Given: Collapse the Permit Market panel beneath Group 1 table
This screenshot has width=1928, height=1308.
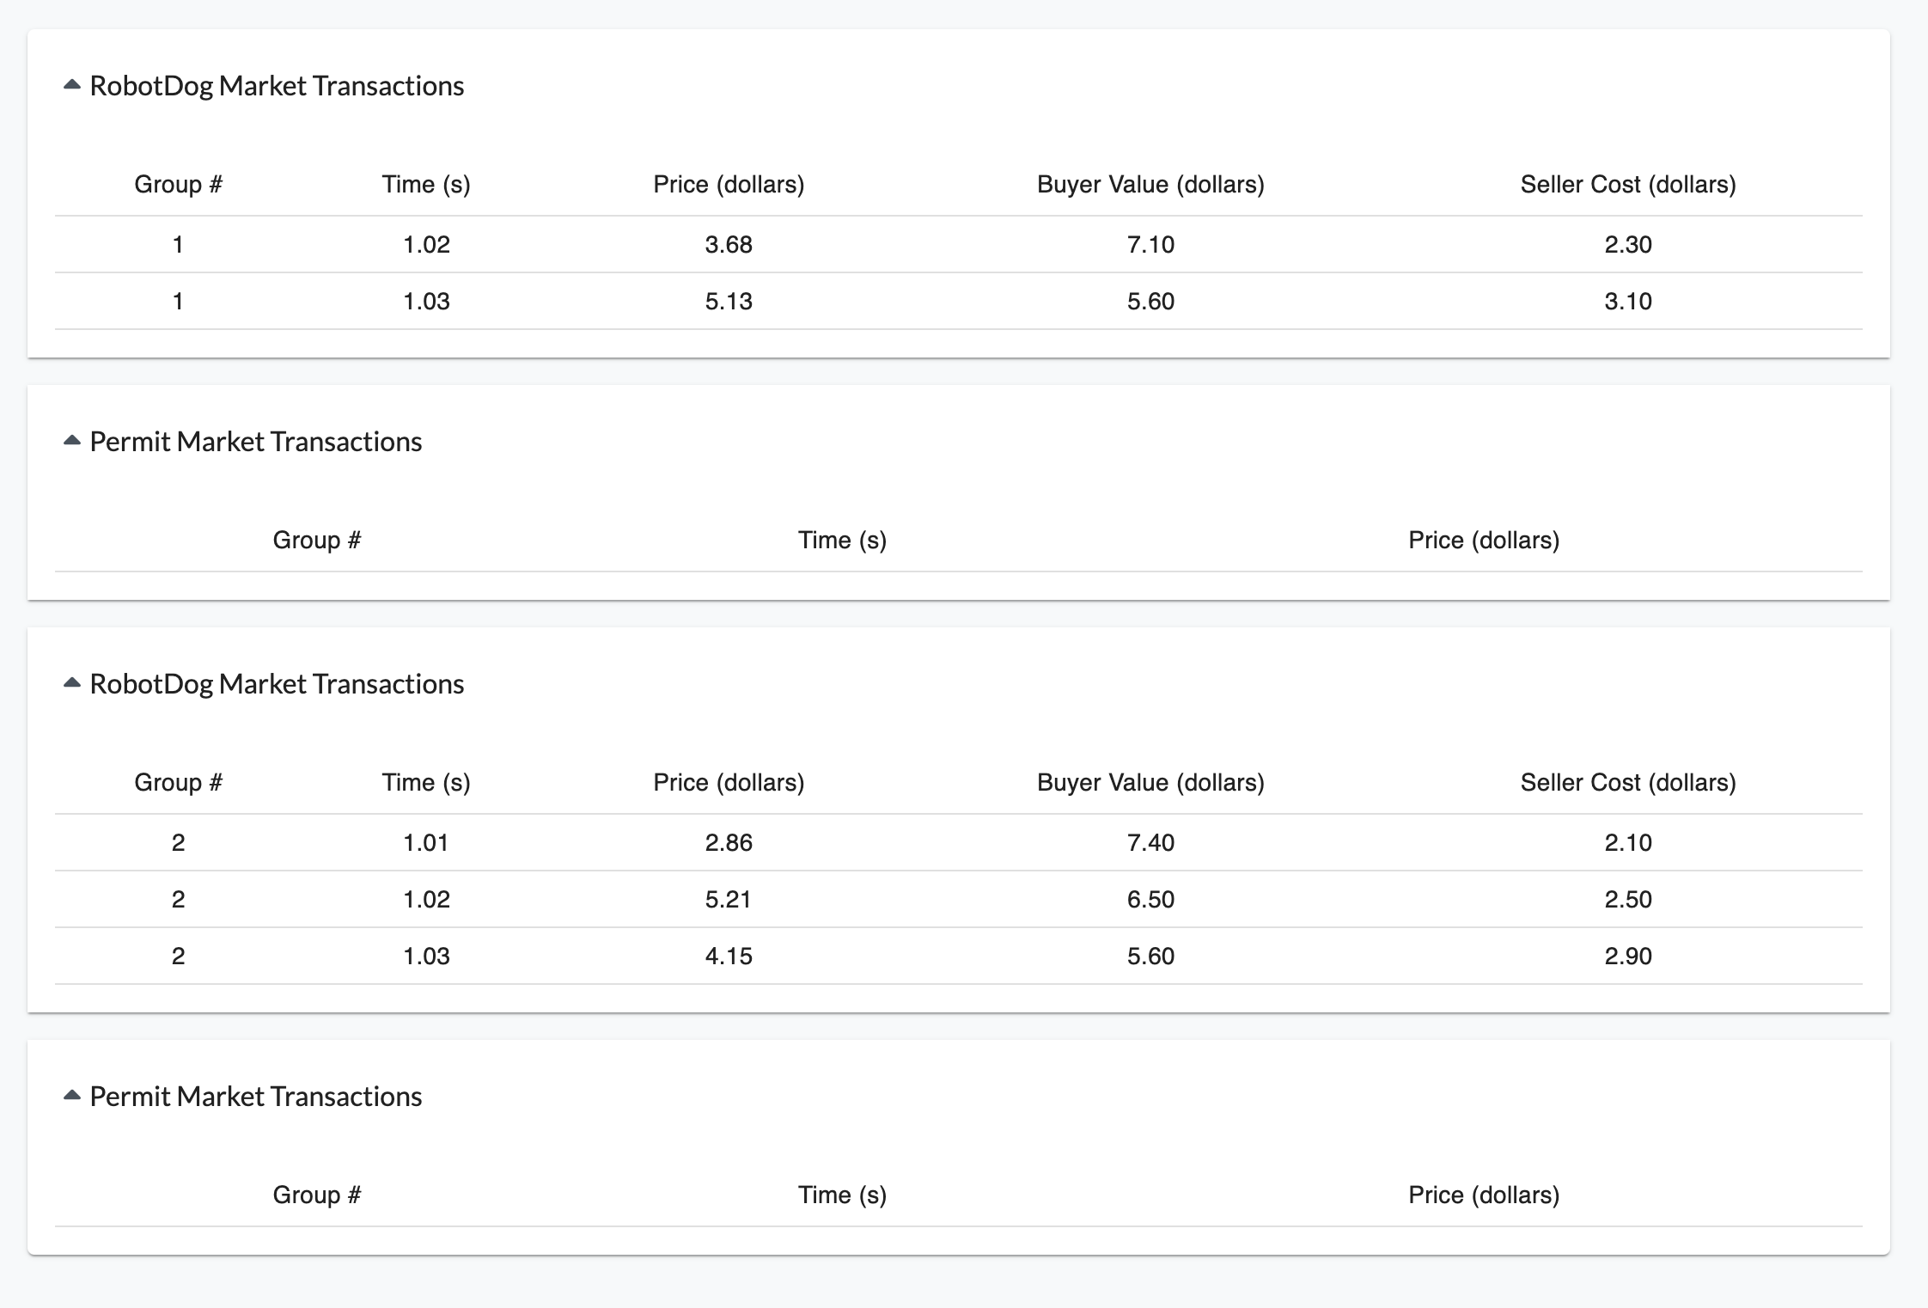Looking at the screenshot, I should (72, 441).
